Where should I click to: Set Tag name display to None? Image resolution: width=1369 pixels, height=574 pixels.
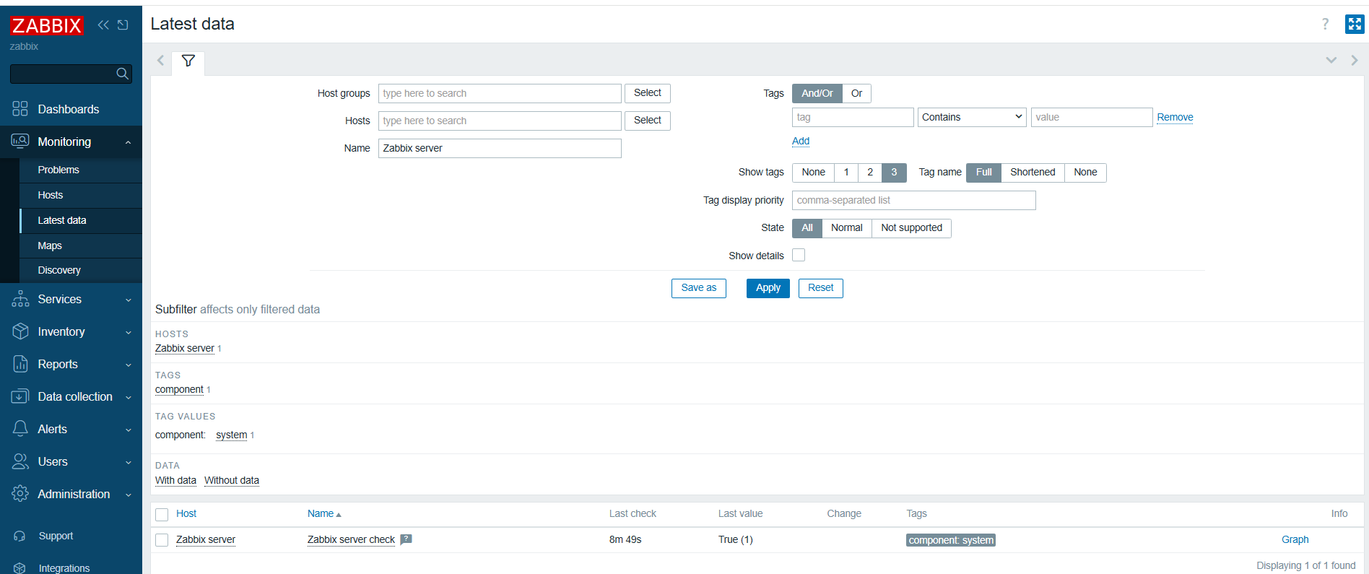tap(1085, 172)
